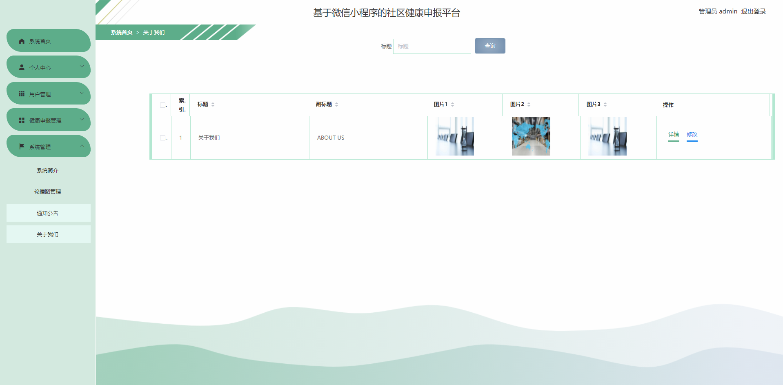Select 通知公告 submenu item
Viewport: 783px width, 385px height.
click(49, 213)
